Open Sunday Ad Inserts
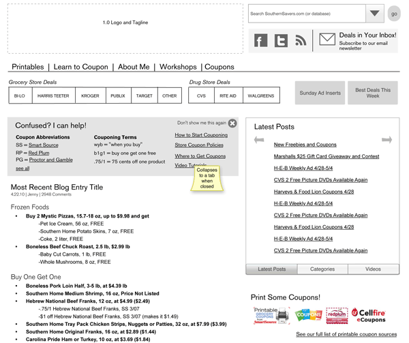The height and width of the screenshot is (343, 409). pos(320,93)
